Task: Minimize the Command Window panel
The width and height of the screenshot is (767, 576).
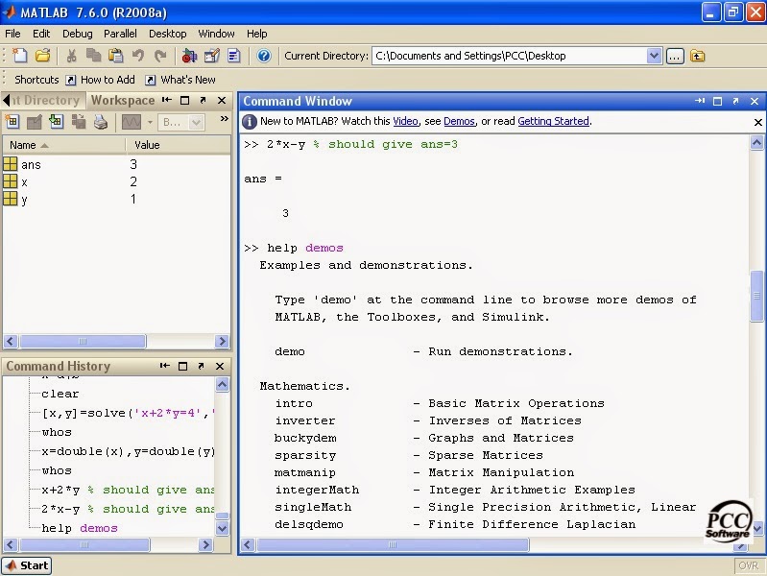Action: click(x=700, y=101)
